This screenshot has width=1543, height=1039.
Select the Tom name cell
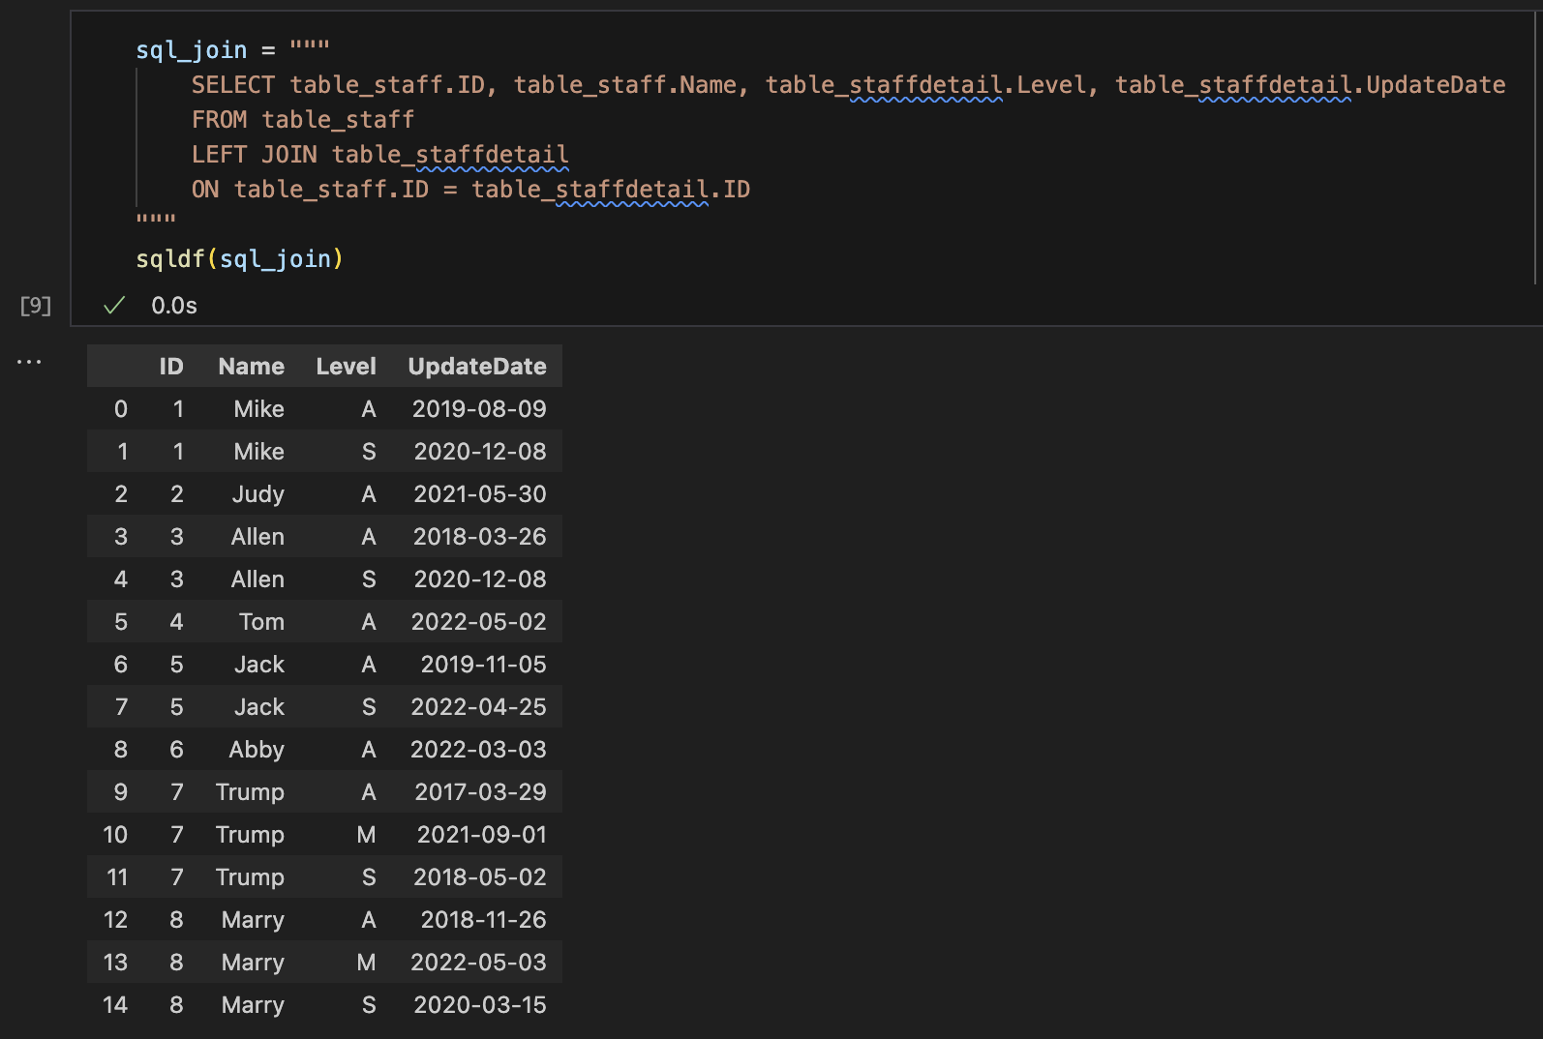tap(261, 622)
